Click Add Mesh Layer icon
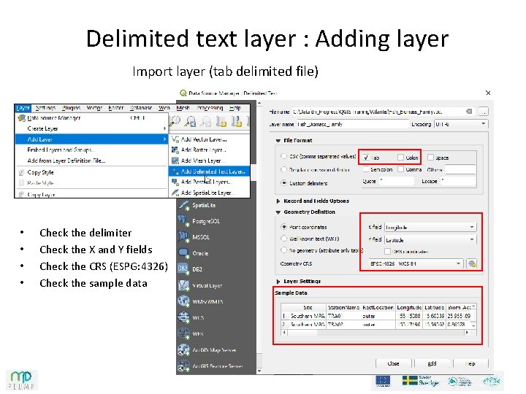Image resolution: width=526 pixels, height=394 pixels. coord(175,161)
